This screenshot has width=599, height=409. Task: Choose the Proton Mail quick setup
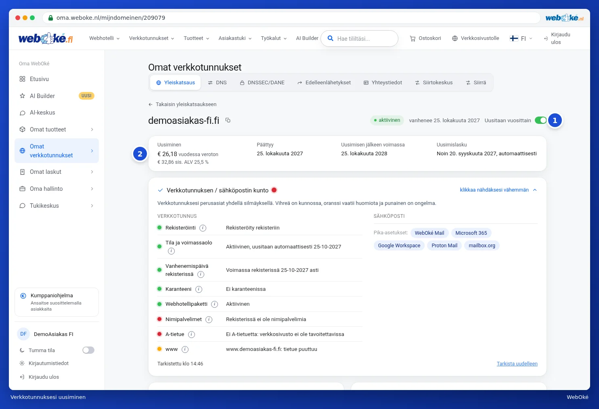point(444,246)
